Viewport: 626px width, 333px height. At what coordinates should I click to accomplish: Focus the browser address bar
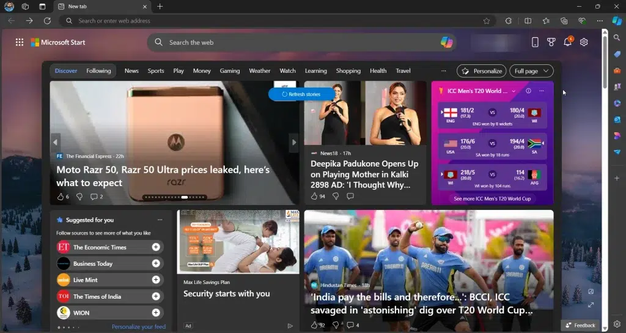point(278,21)
